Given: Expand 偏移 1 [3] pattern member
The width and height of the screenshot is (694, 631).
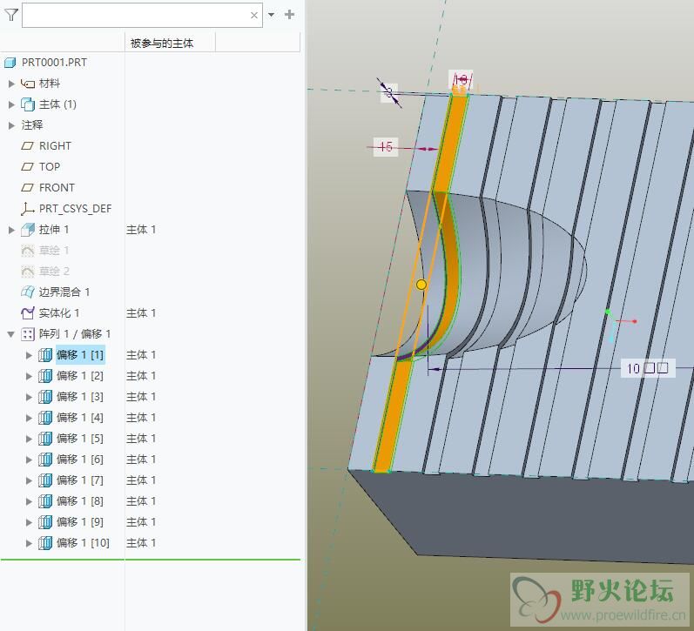Looking at the screenshot, I should tap(29, 397).
